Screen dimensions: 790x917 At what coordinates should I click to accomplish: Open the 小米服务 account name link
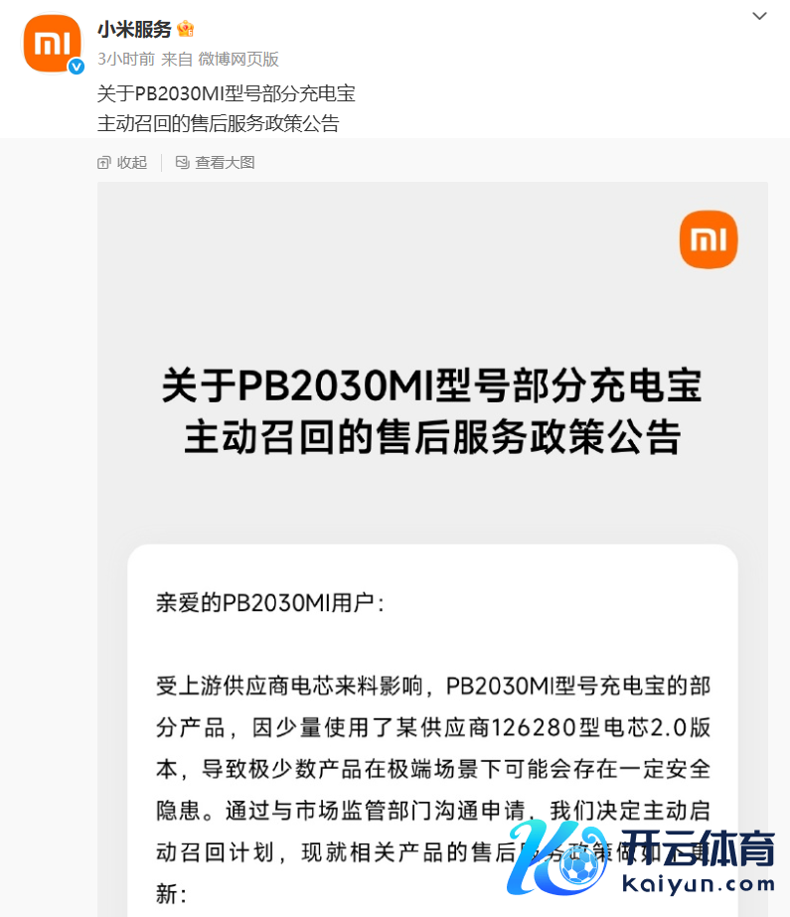click(134, 29)
